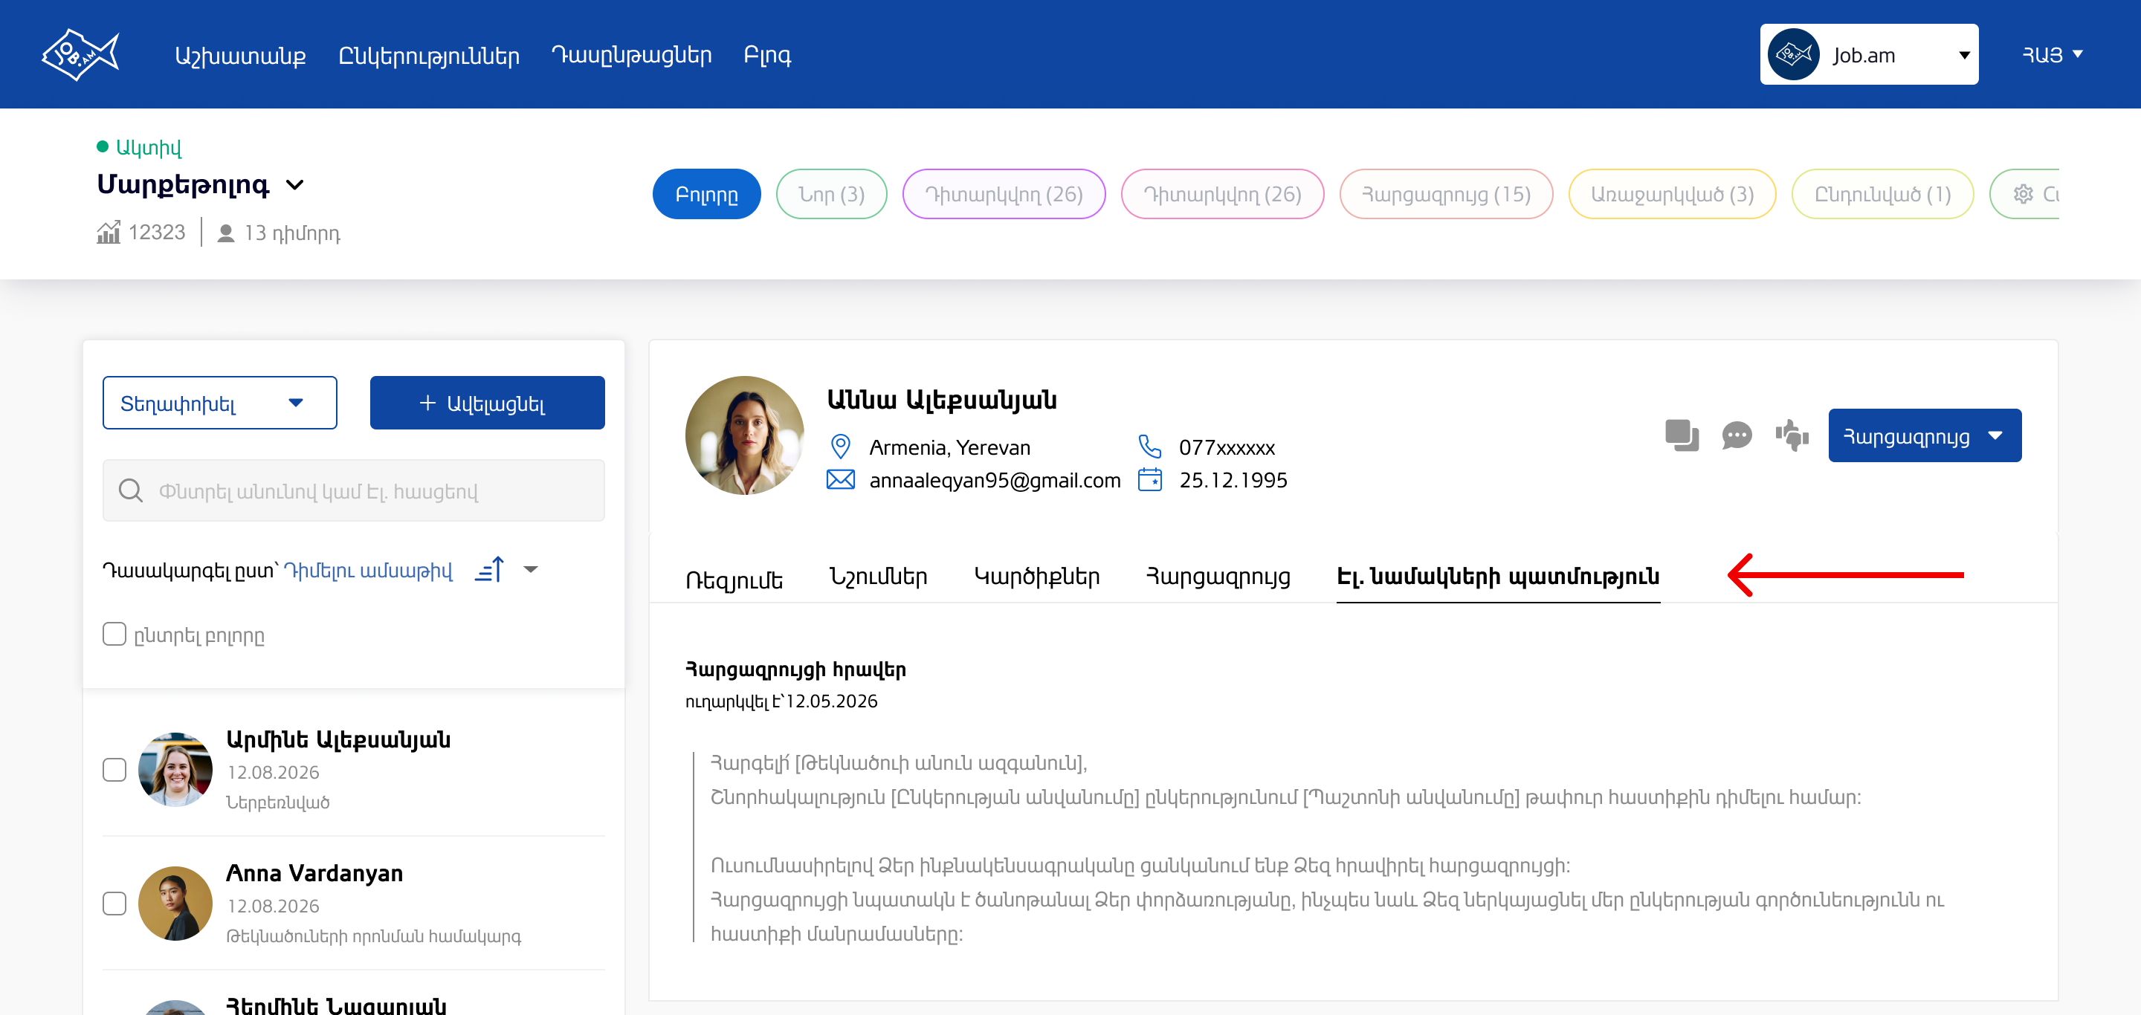The image size is (2141, 1015).
Task: Click the 12323 views count
Action: click(157, 233)
